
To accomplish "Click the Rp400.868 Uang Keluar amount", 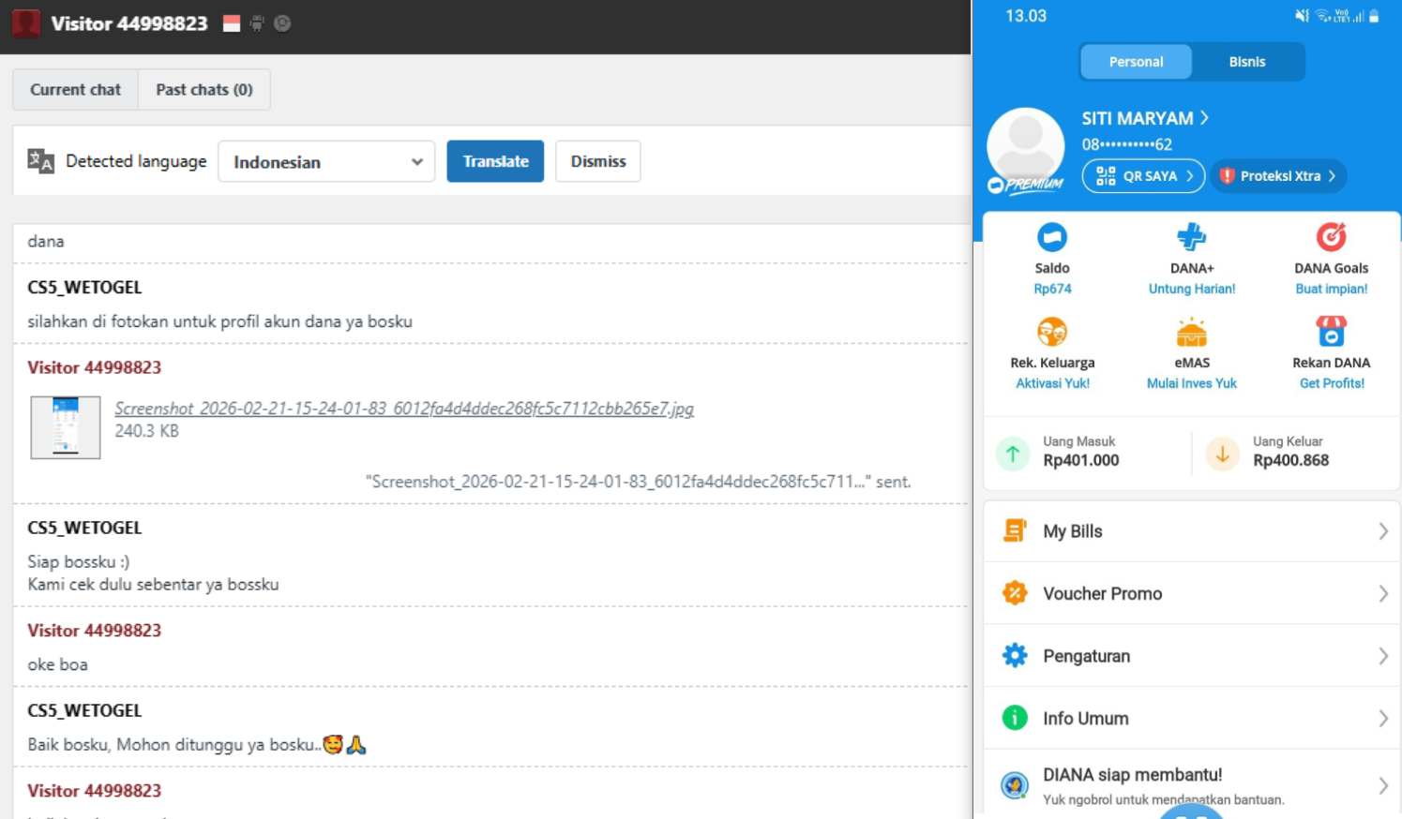I will (x=1291, y=460).
